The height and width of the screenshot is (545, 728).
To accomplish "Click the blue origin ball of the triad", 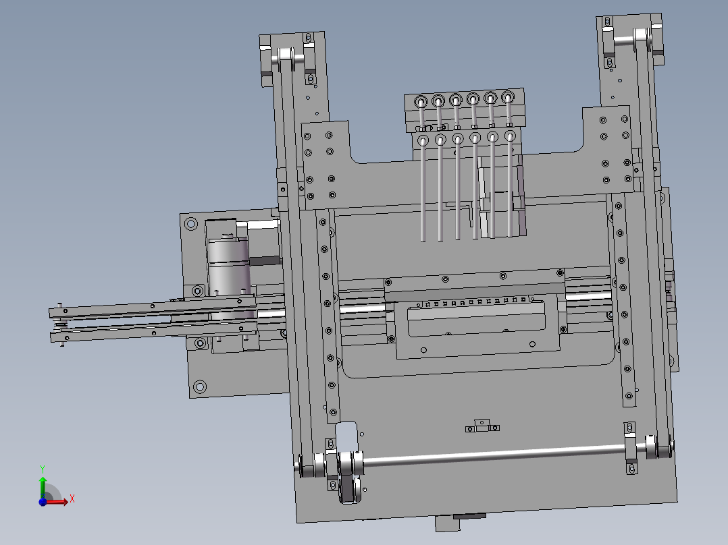I will point(43,501).
